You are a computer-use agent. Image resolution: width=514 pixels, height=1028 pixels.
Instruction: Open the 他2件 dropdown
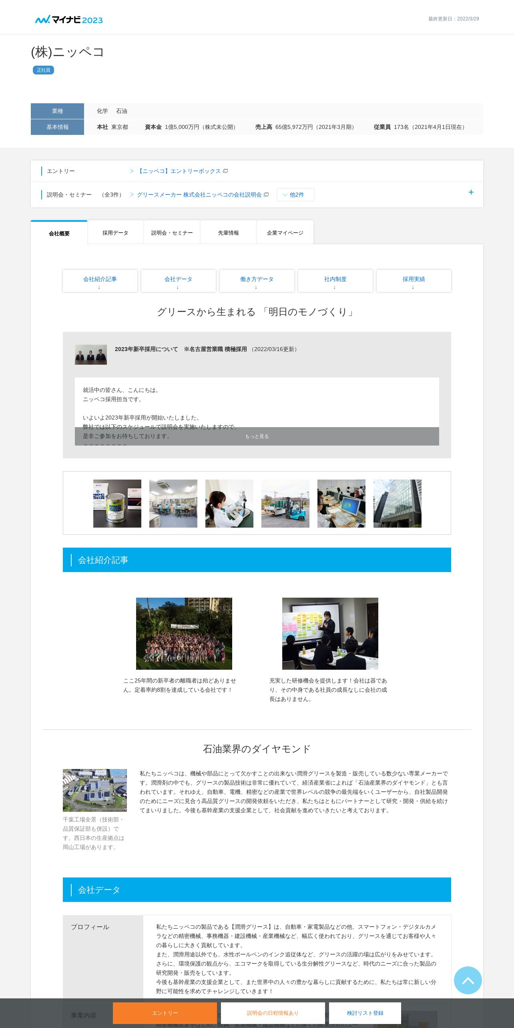coord(295,195)
